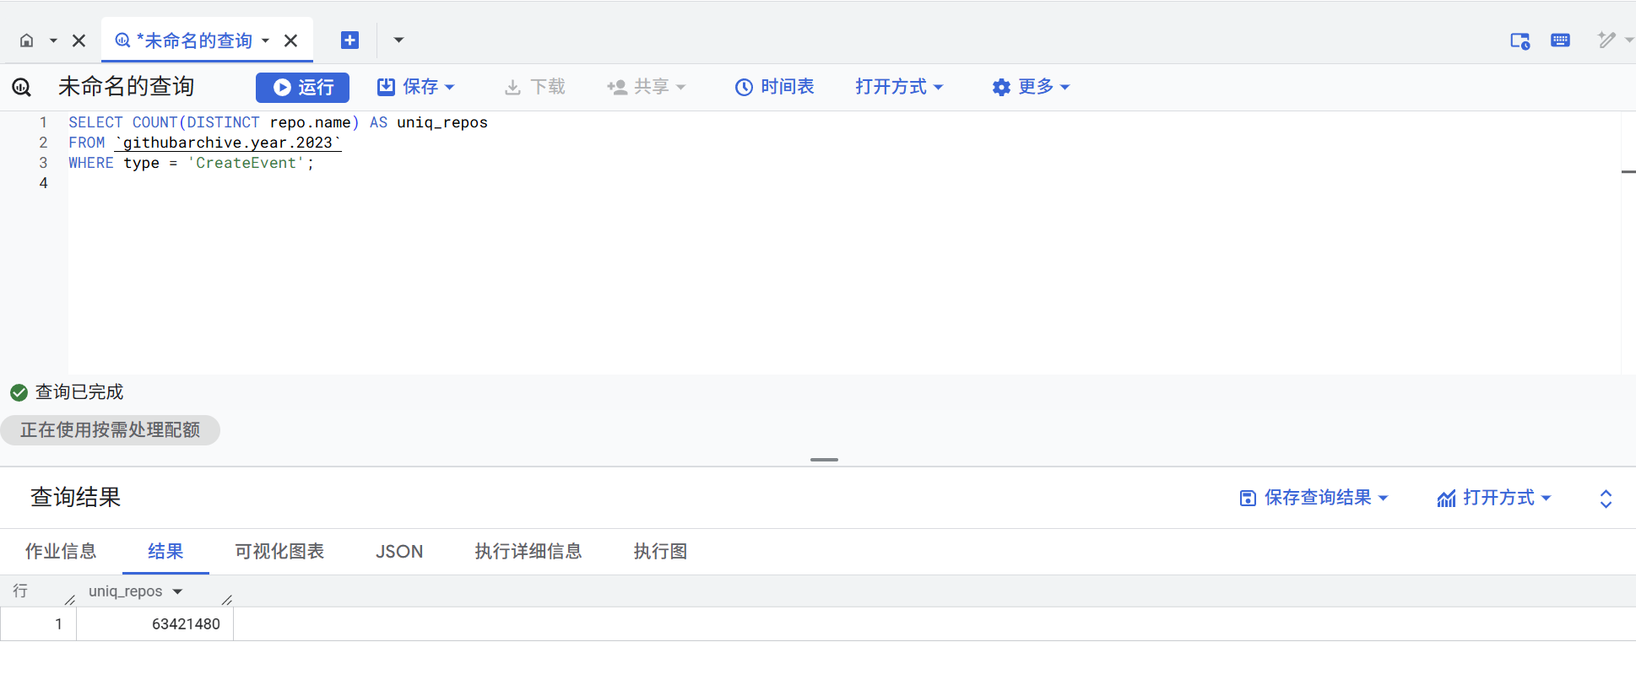Image resolution: width=1636 pixels, height=696 pixels.
Task: Add a new query tab
Action: 349,40
